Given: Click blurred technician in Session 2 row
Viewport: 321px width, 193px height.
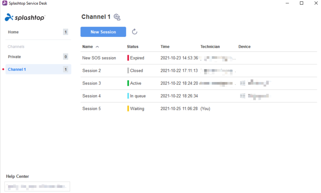Looking at the screenshot, I should click(x=218, y=71).
